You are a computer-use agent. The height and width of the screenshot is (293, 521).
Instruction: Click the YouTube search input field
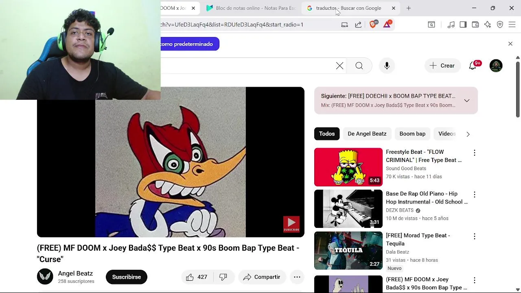[246, 66]
